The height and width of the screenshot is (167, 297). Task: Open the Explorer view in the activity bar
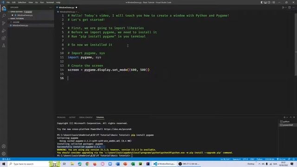tap(4, 8)
